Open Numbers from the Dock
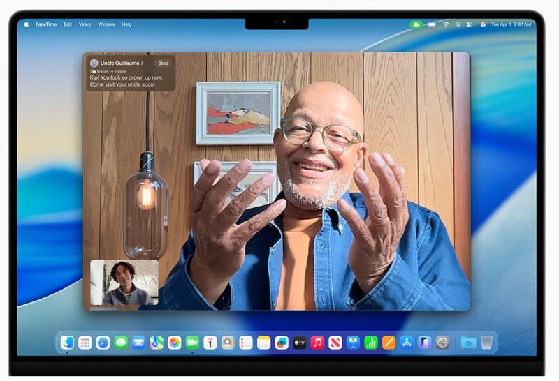The height and width of the screenshot is (381, 559). (x=371, y=343)
